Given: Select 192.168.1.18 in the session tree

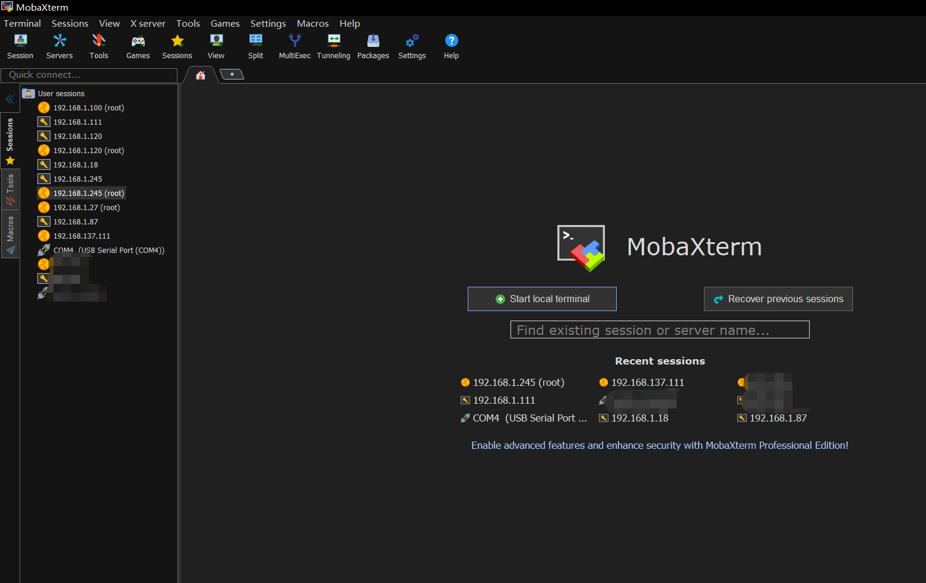Looking at the screenshot, I should tap(75, 164).
